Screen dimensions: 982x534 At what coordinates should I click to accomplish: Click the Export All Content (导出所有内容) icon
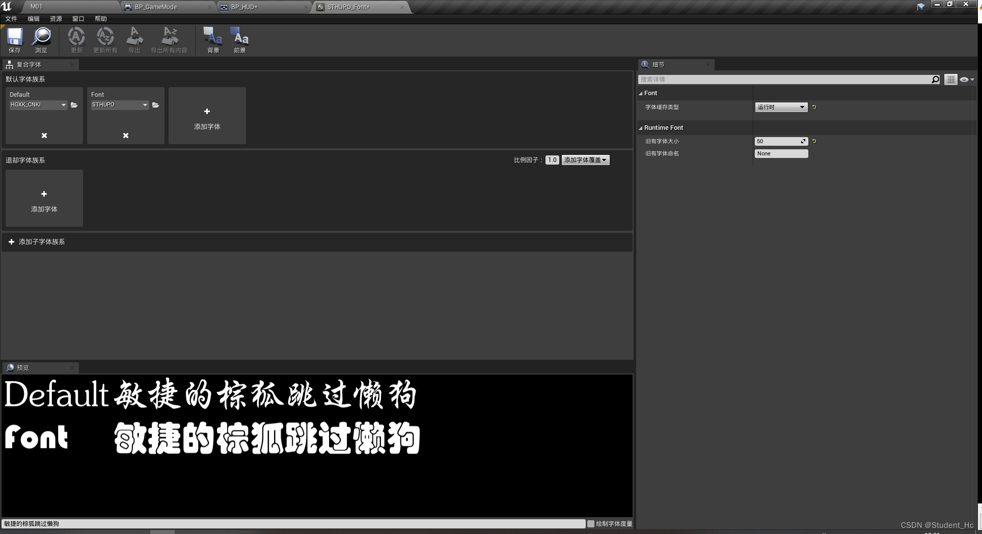[169, 40]
